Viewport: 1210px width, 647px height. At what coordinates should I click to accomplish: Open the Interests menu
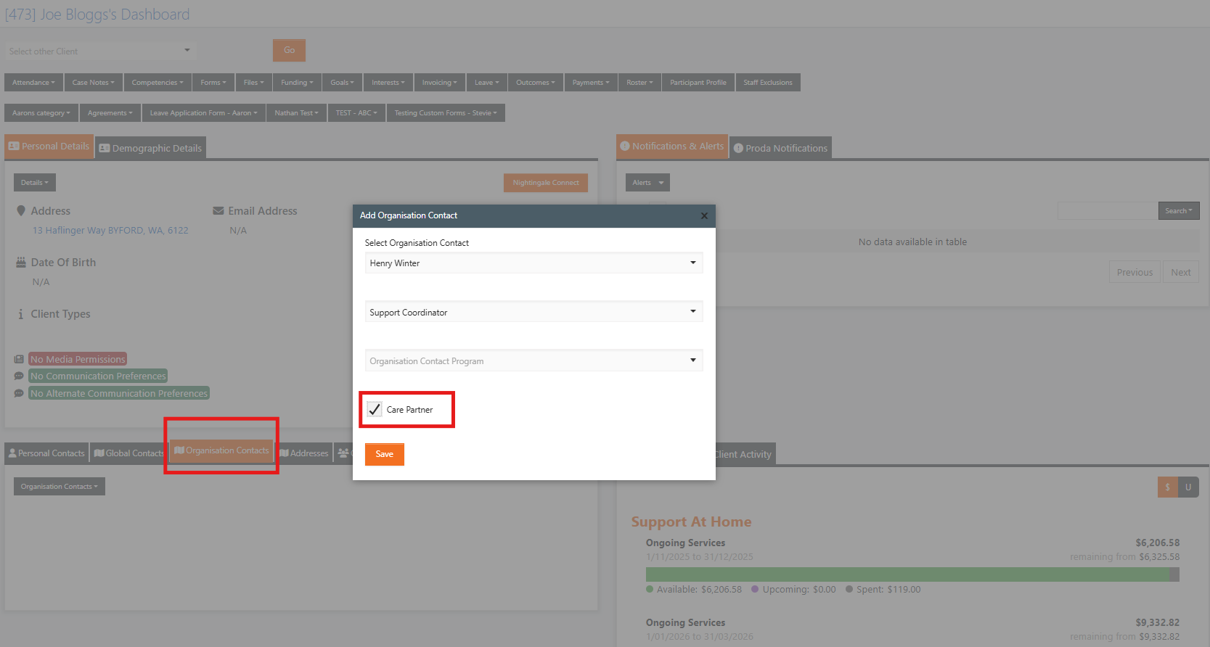388,83
